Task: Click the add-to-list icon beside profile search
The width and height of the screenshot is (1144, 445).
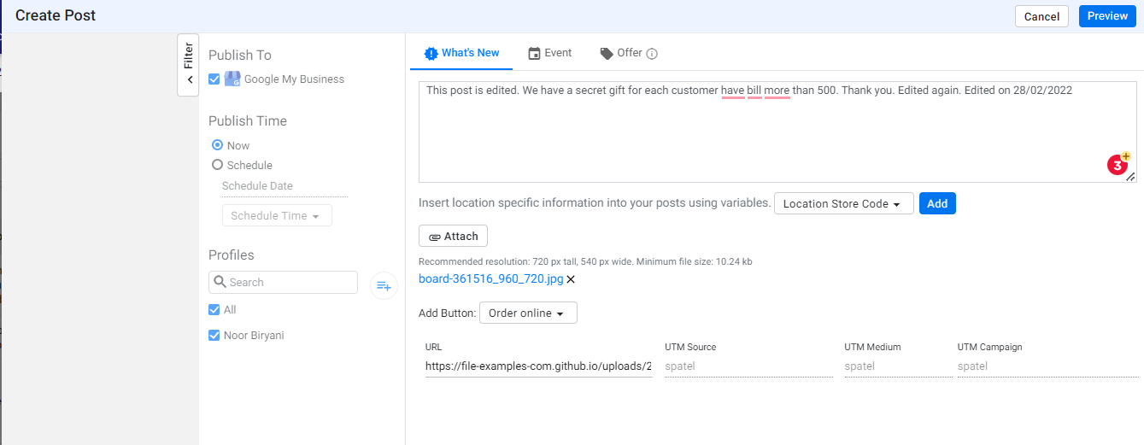Action: (x=384, y=285)
